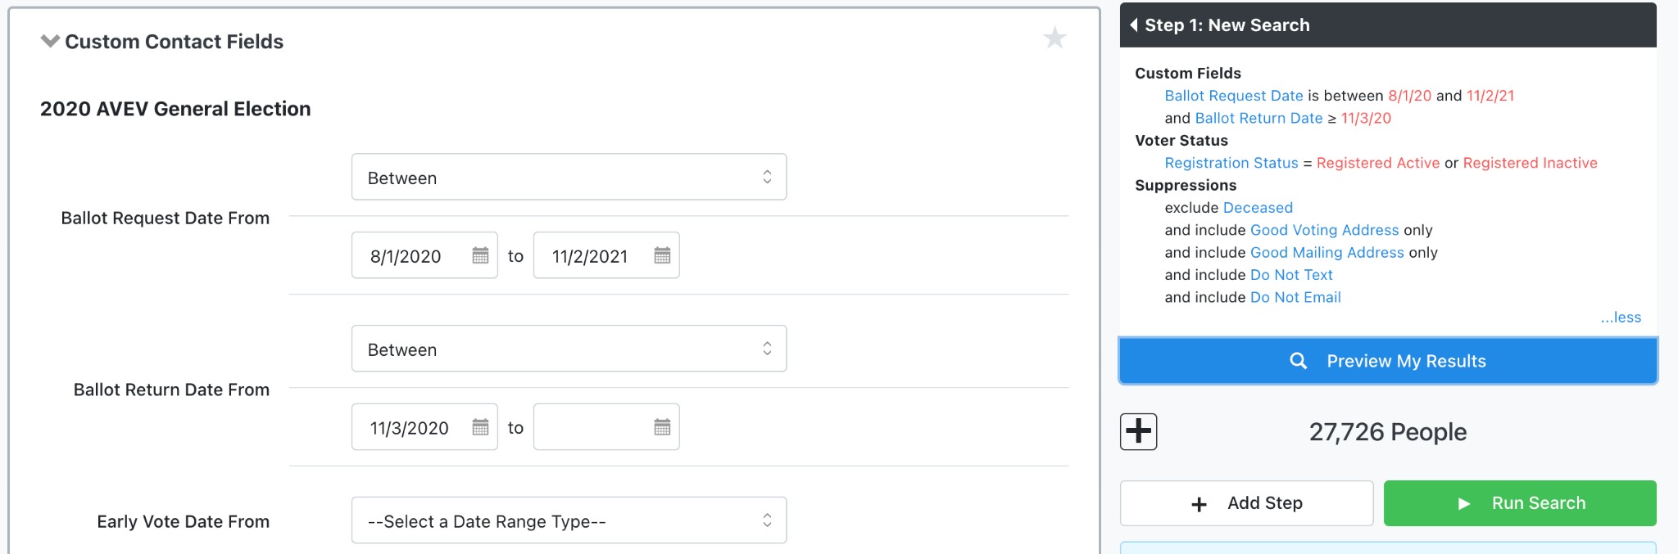1678x554 pixels.
Task: Click the back arrow beside Step 1: New Search
Action: [1134, 25]
